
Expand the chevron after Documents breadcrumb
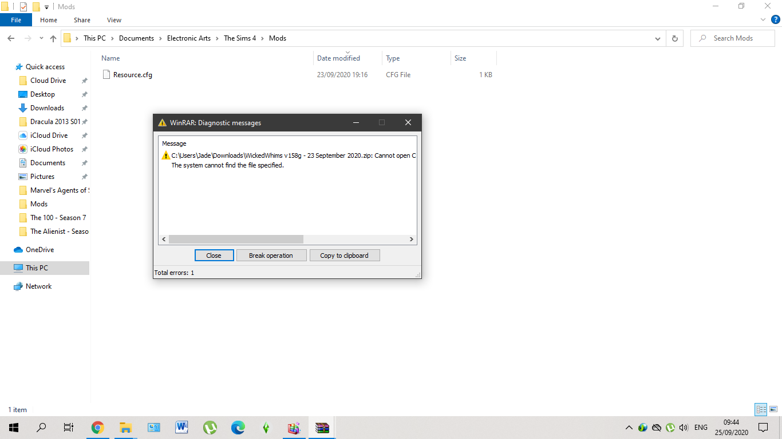click(160, 38)
